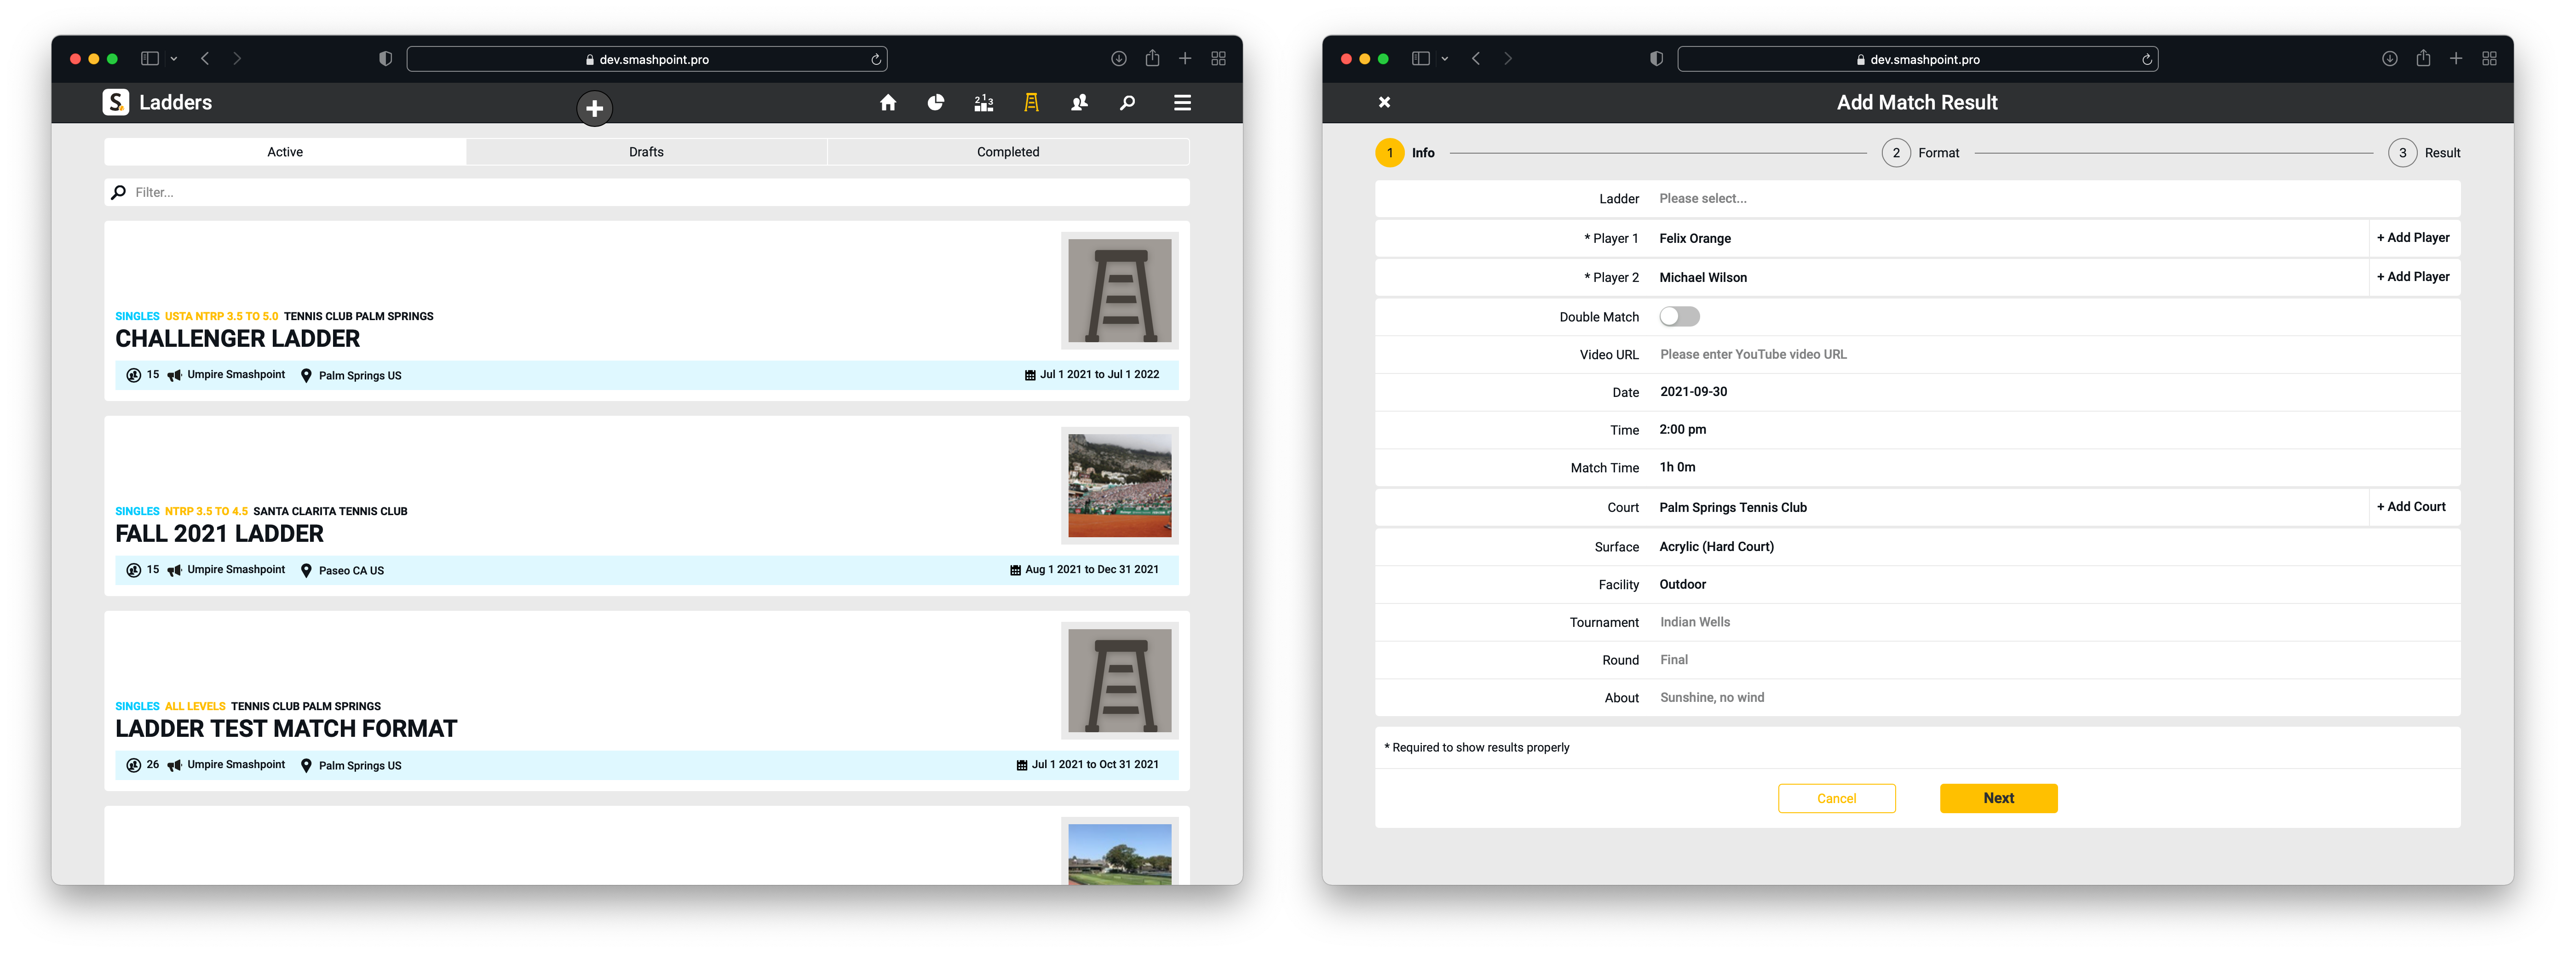Image resolution: width=2576 pixels, height=953 pixels.
Task: Open the pie chart statistics icon
Action: 936,102
